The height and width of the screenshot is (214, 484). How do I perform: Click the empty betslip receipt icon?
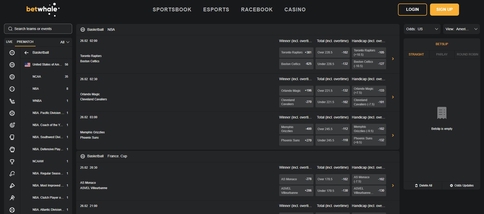point(442,113)
